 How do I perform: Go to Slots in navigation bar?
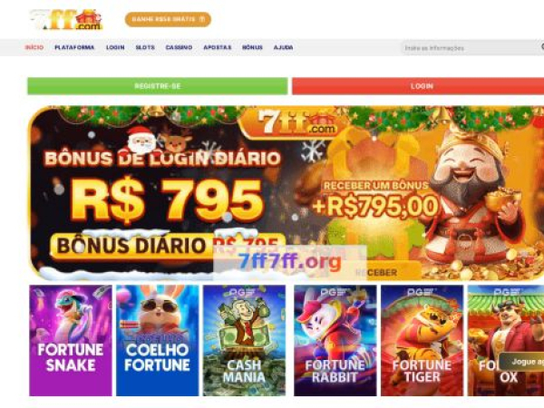tap(145, 47)
